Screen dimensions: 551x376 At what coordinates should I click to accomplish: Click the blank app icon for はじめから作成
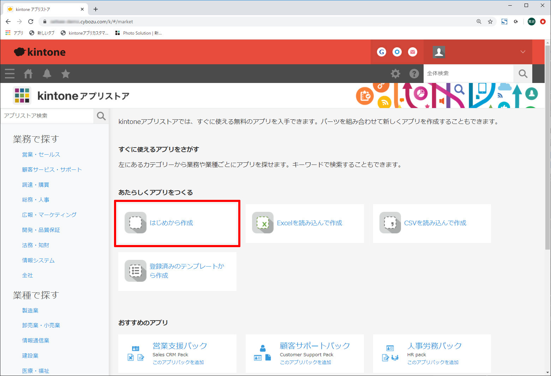click(136, 223)
